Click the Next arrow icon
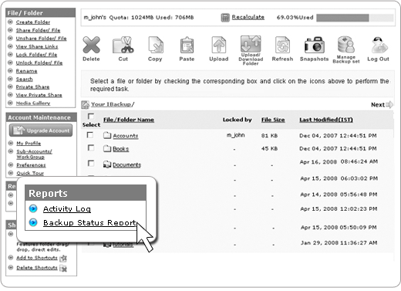 (389, 104)
